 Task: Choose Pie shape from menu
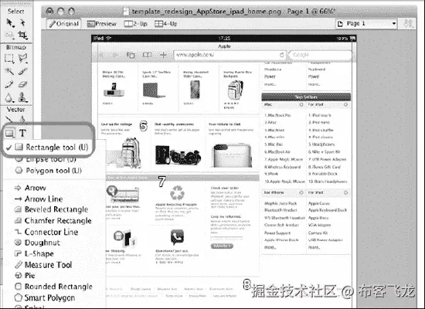point(25,275)
